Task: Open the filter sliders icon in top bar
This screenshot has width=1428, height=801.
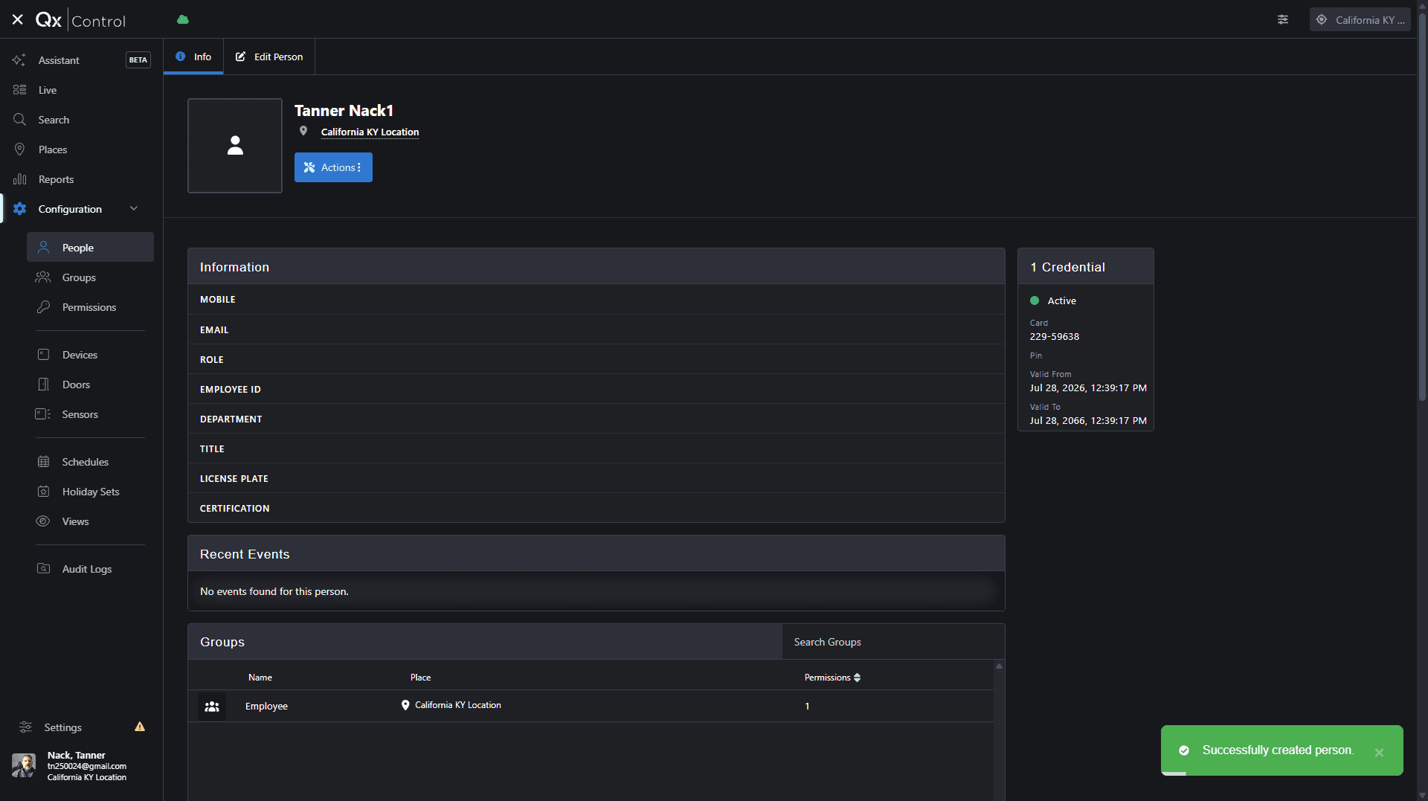Action: point(1283,20)
